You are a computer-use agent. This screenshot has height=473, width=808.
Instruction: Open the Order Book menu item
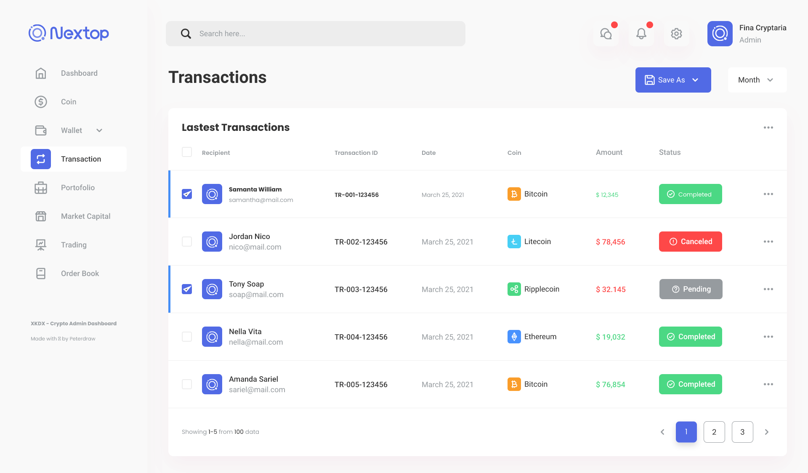pos(80,274)
